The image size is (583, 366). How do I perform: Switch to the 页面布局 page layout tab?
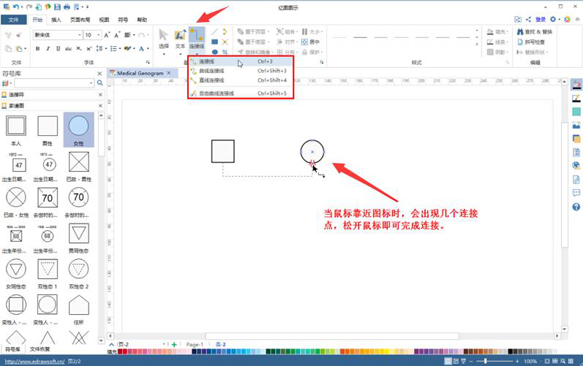[x=80, y=20]
